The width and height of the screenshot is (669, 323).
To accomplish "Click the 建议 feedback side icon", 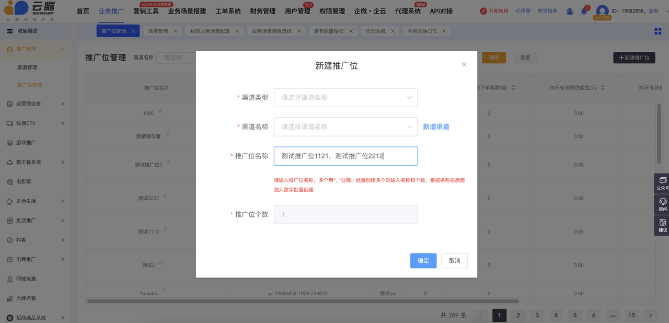I will tap(663, 225).
